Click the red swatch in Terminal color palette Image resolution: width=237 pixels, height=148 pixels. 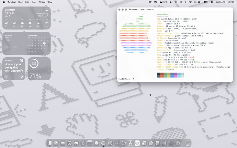162,75
